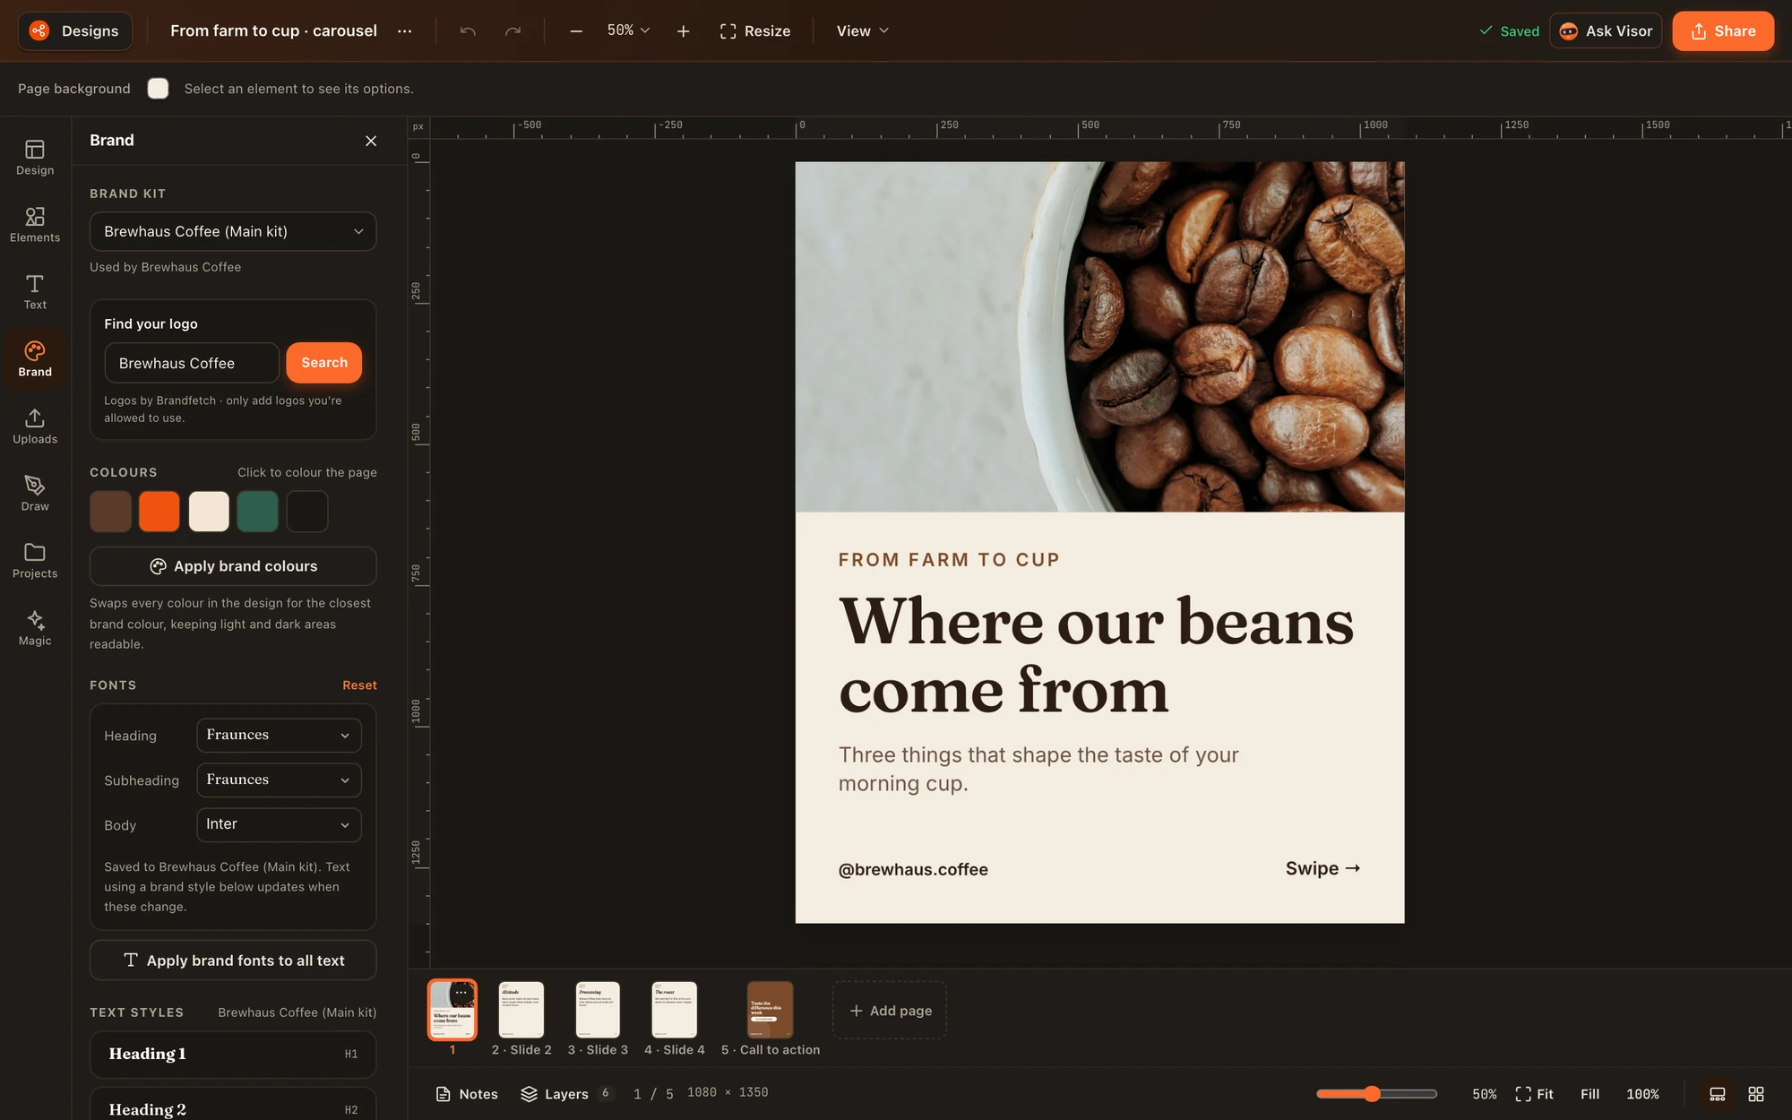1792x1120 pixels.
Task: Select the coffee beans image on canvas
Action: (1099, 337)
